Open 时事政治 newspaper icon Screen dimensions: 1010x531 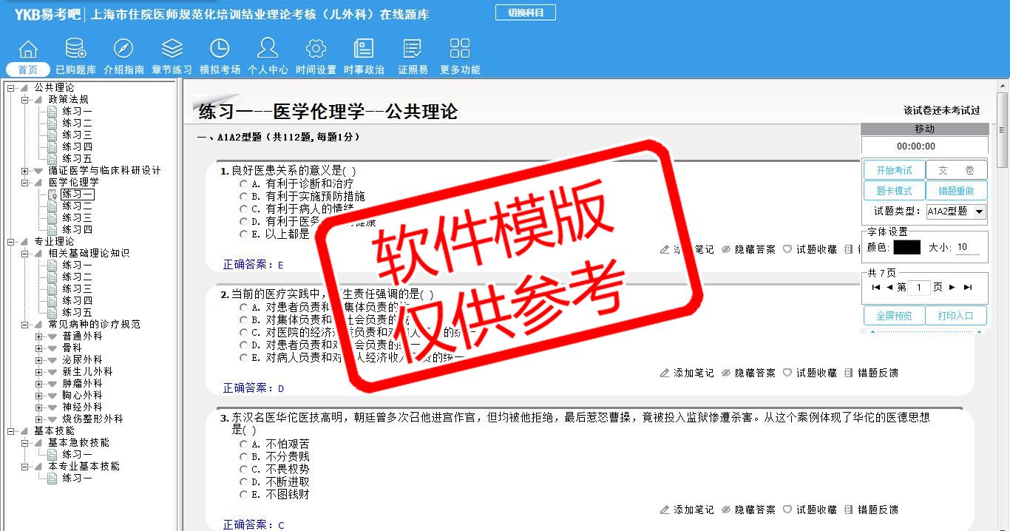tap(364, 50)
